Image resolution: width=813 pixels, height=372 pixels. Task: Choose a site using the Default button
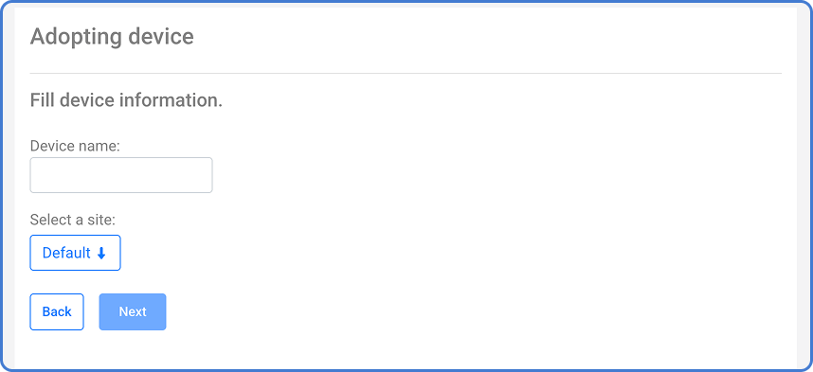75,253
